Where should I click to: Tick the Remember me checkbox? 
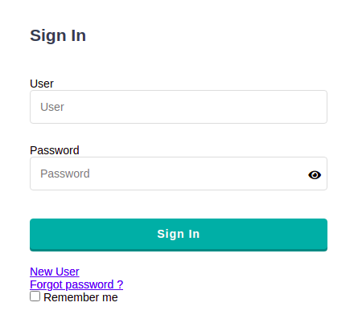[35, 296]
